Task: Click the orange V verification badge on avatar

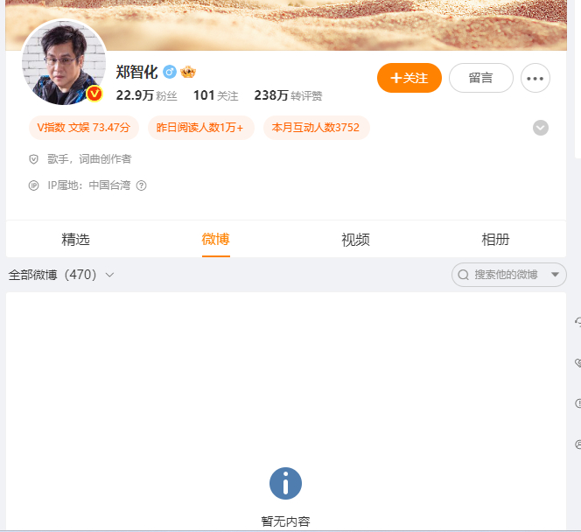Action: coord(94,94)
